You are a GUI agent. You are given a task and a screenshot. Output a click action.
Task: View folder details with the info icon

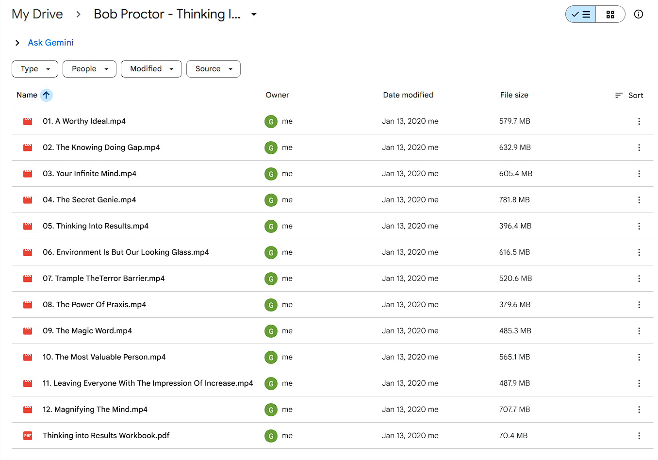pyautogui.click(x=639, y=14)
